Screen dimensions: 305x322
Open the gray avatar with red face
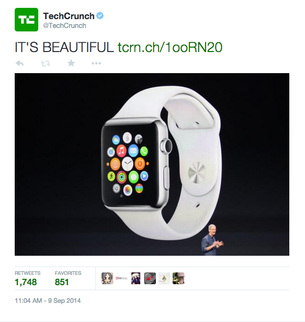coord(150,278)
